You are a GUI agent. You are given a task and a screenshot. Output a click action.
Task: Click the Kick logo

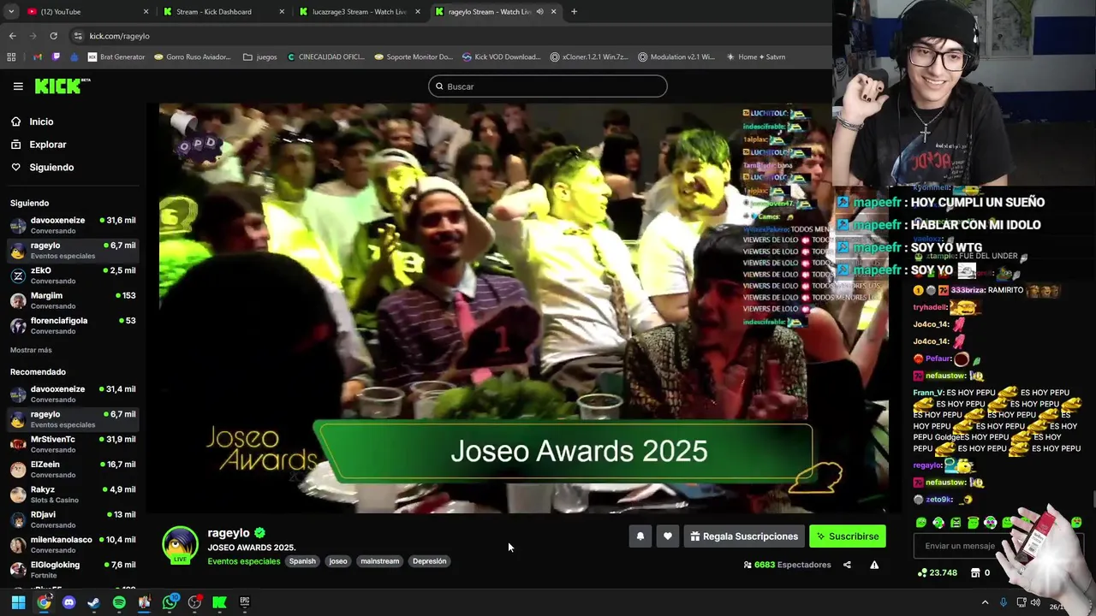(62, 86)
